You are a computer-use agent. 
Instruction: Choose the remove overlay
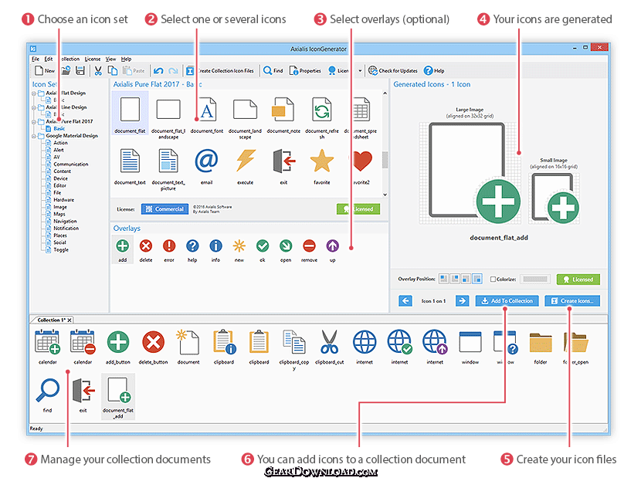pyautogui.click(x=310, y=250)
